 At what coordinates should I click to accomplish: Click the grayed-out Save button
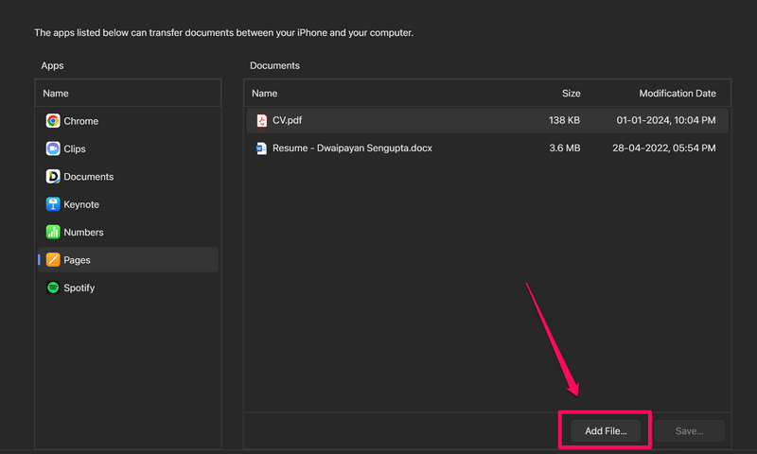pos(689,431)
